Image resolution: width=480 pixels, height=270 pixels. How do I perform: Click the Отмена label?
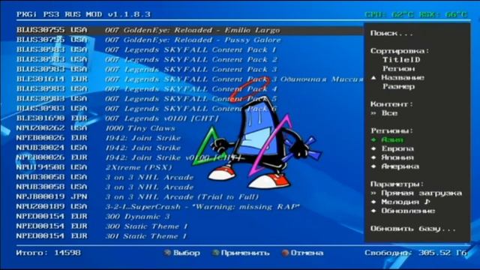(x=307, y=253)
